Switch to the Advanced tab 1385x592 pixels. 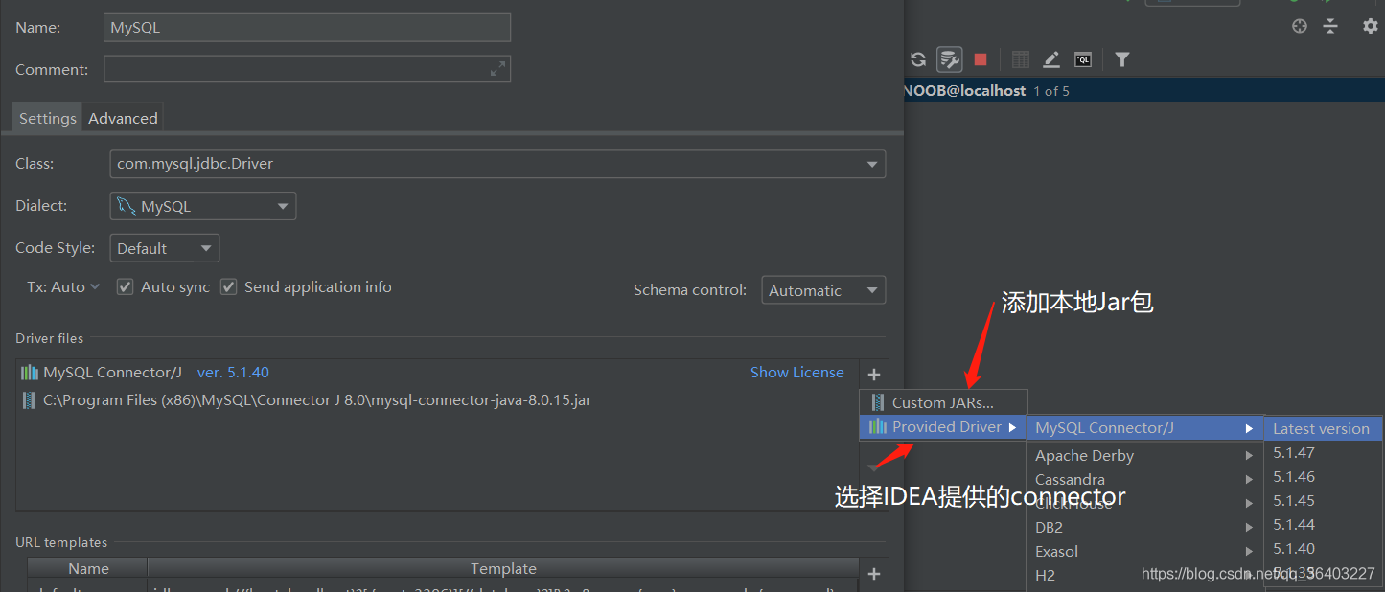coord(123,118)
